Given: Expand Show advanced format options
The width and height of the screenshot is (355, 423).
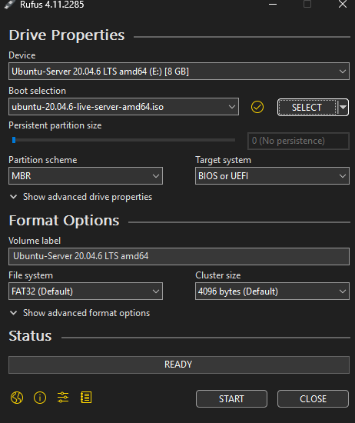Looking at the screenshot, I should click(80, 313).
